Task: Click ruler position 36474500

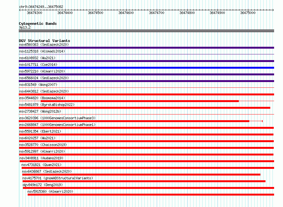Action: pyautogui.click(x=95, y=13)
